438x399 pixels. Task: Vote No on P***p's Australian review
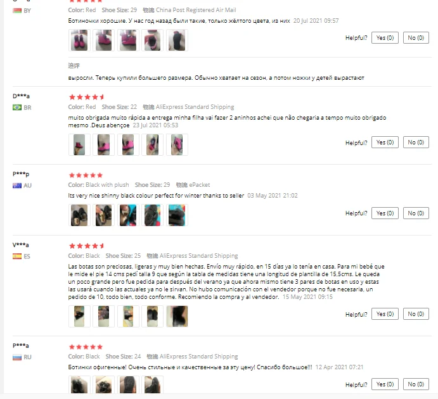click(416, 213)
